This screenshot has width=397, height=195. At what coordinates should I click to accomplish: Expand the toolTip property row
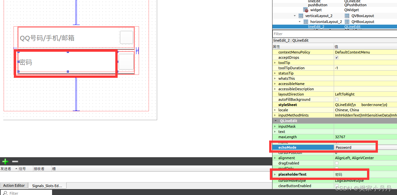[x=275, y=62]
